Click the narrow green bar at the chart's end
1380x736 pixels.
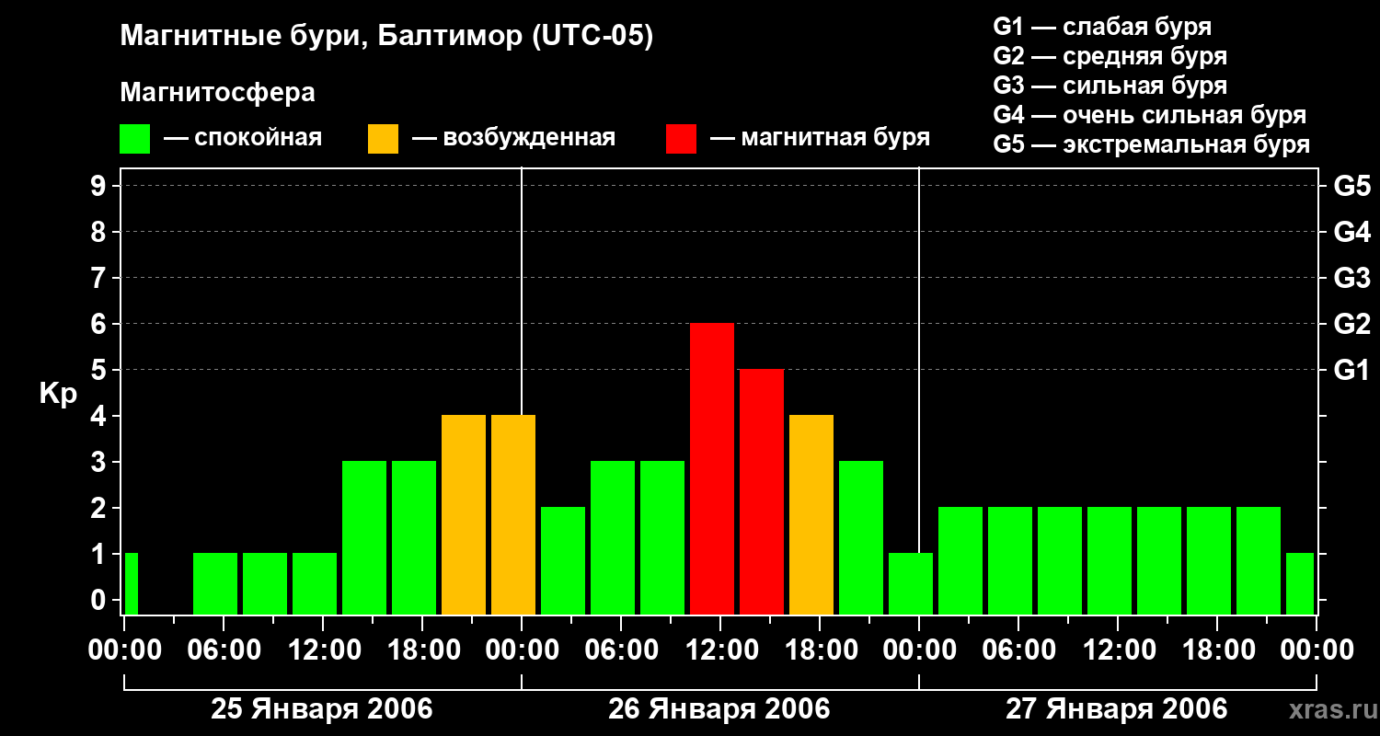tap(1300, 584)
